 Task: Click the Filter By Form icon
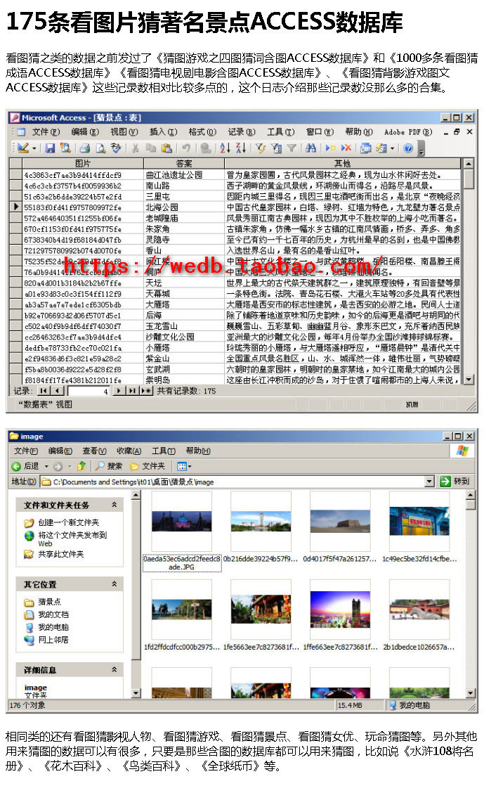[x=276, y=148]
